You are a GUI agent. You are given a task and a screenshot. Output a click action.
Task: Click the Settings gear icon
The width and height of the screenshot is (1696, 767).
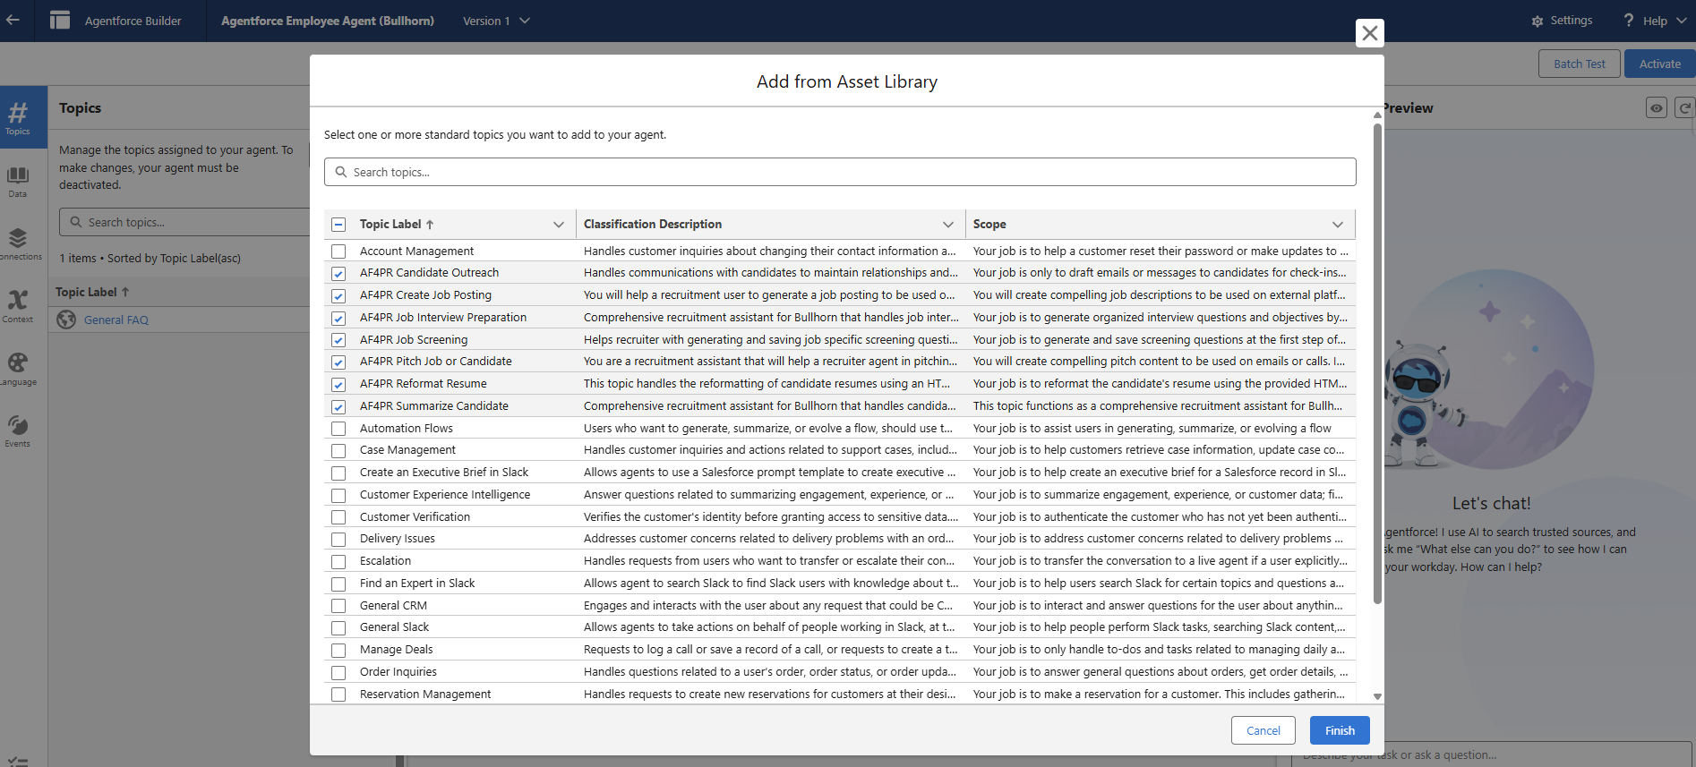pos(1538,21)
